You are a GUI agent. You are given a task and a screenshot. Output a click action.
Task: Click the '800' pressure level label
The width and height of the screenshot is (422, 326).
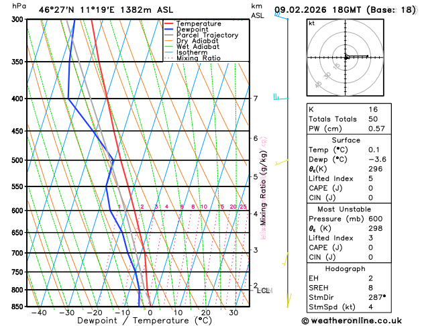pyautogui.click(x=19, y=290)
